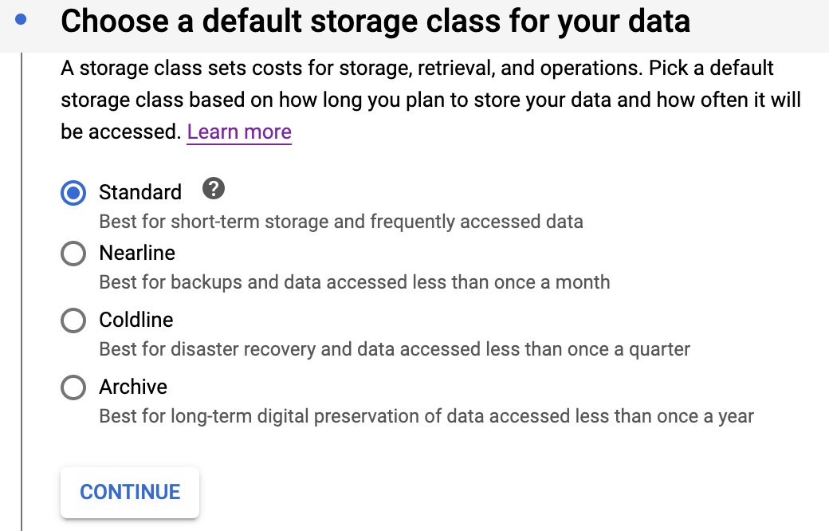Click the Standard label text
The height and width of the screenshot is (531, 829).
click(140, 192)
